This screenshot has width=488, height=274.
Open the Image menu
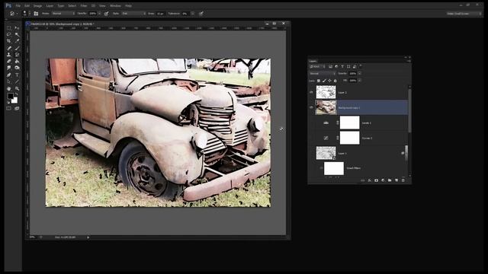pos(37,5)
